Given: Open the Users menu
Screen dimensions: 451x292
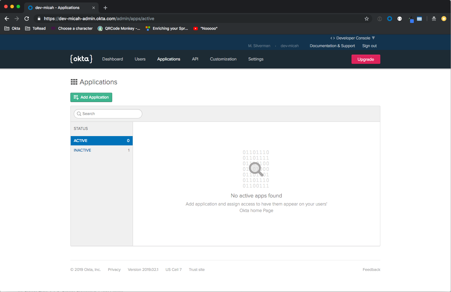Looking at the screenshot, I should click(140, 59).
